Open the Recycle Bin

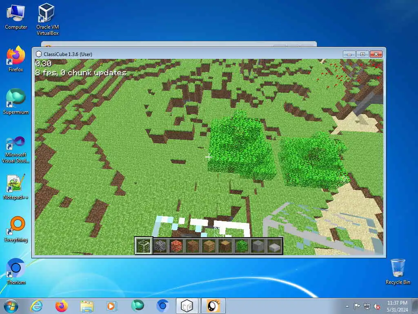coord(398,271)
